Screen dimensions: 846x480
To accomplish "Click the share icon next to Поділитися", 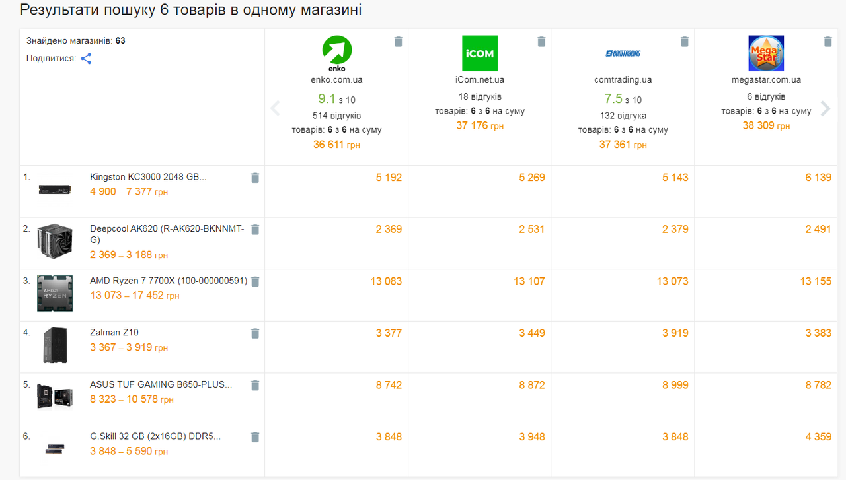I will click(86, 59).
